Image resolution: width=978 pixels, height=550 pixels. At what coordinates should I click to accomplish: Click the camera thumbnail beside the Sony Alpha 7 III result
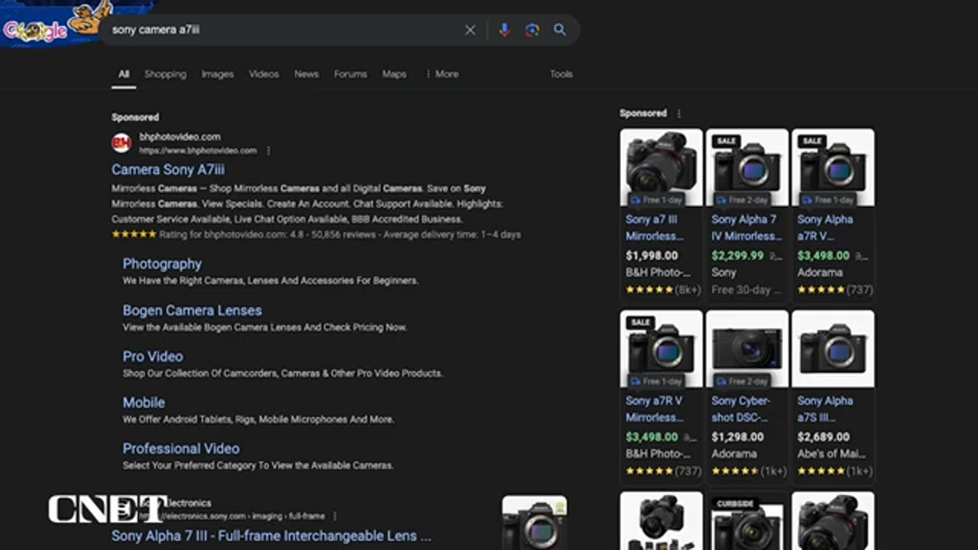coord(534,522)
